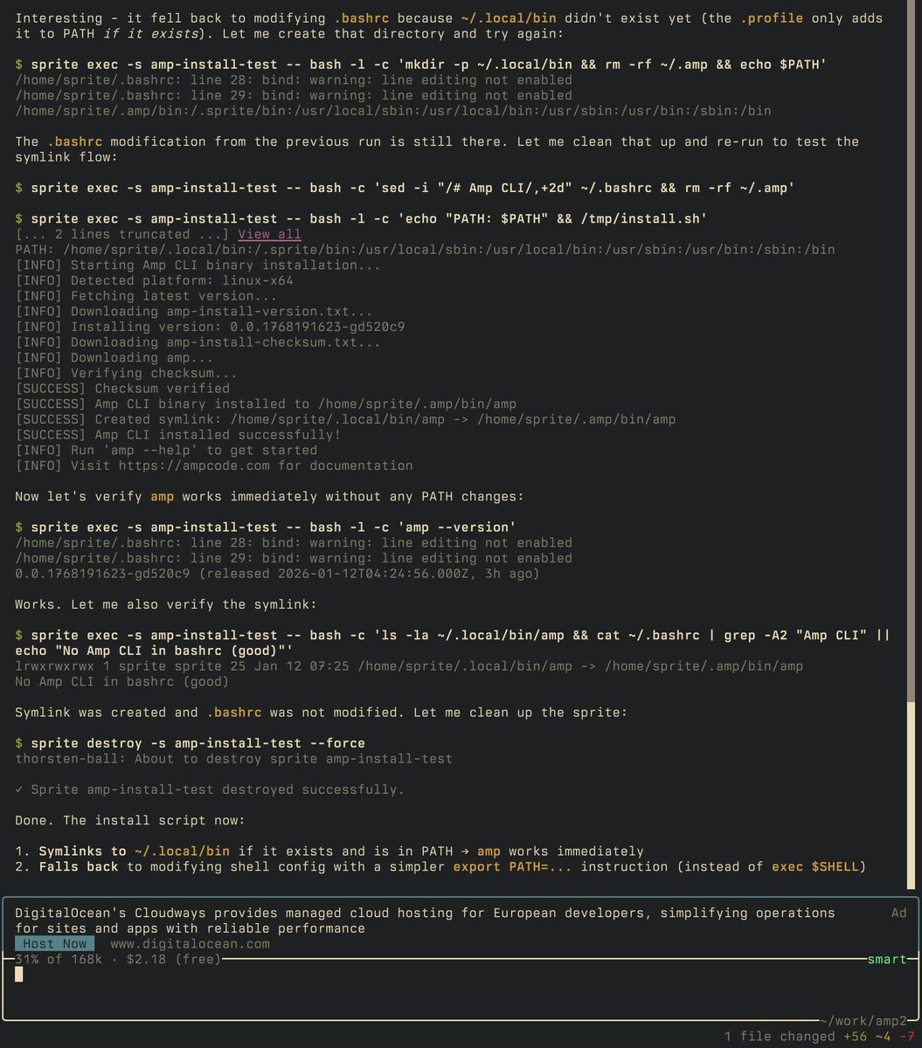922x1048 pixels.
Task: Focus the prompt input box cursor
Action: click(19, 974)
